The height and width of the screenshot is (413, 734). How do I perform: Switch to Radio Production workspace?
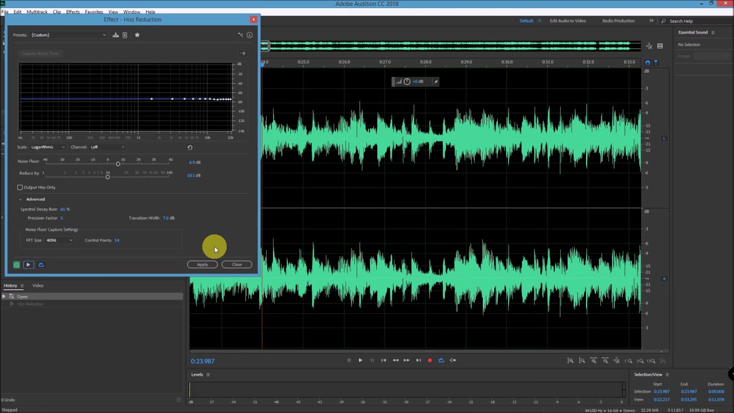click(618, 21)
